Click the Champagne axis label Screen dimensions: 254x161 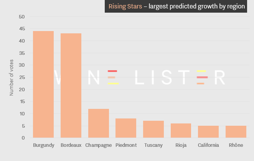[99, 145]
